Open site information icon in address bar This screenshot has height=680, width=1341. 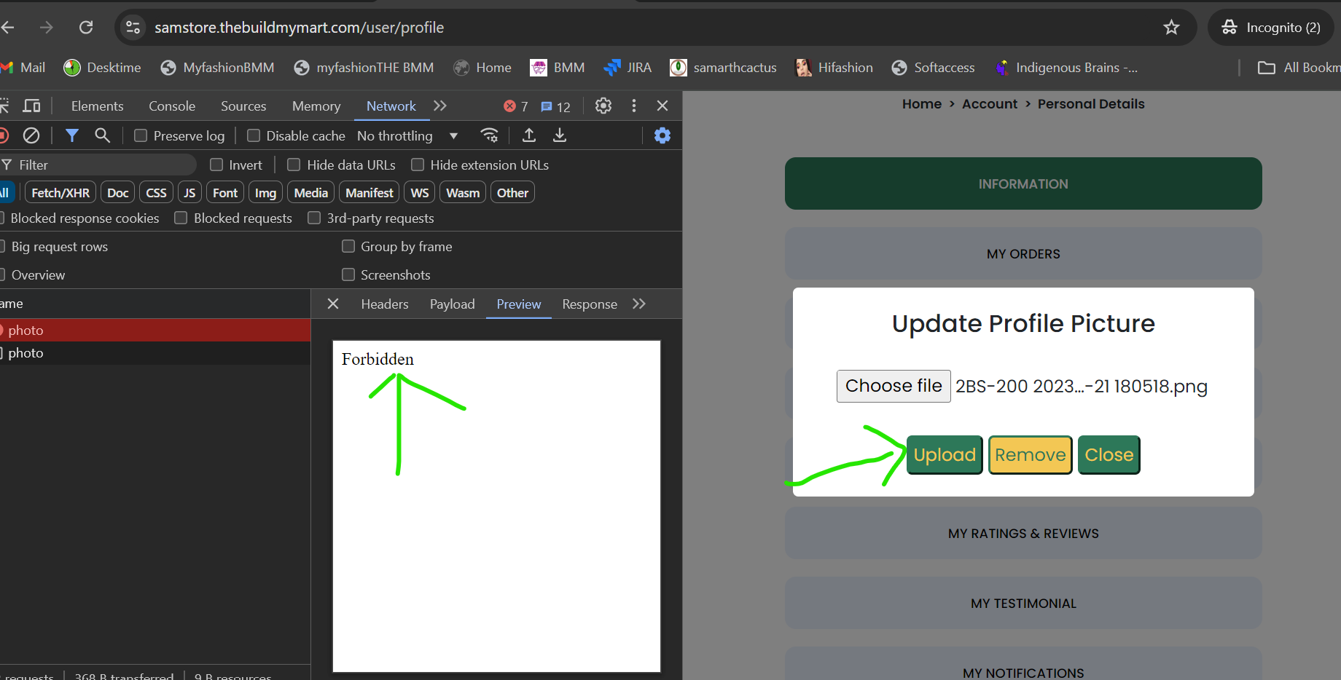[x=133, y=28]
